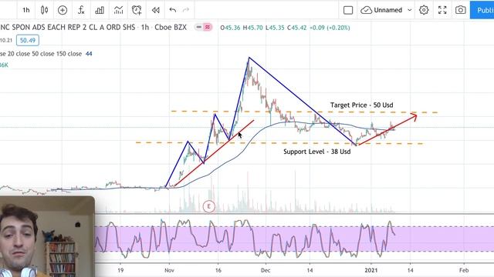The image size is (494, 277).
Task: Click the Dec date label on the time axis
Action: pos(266,270)
